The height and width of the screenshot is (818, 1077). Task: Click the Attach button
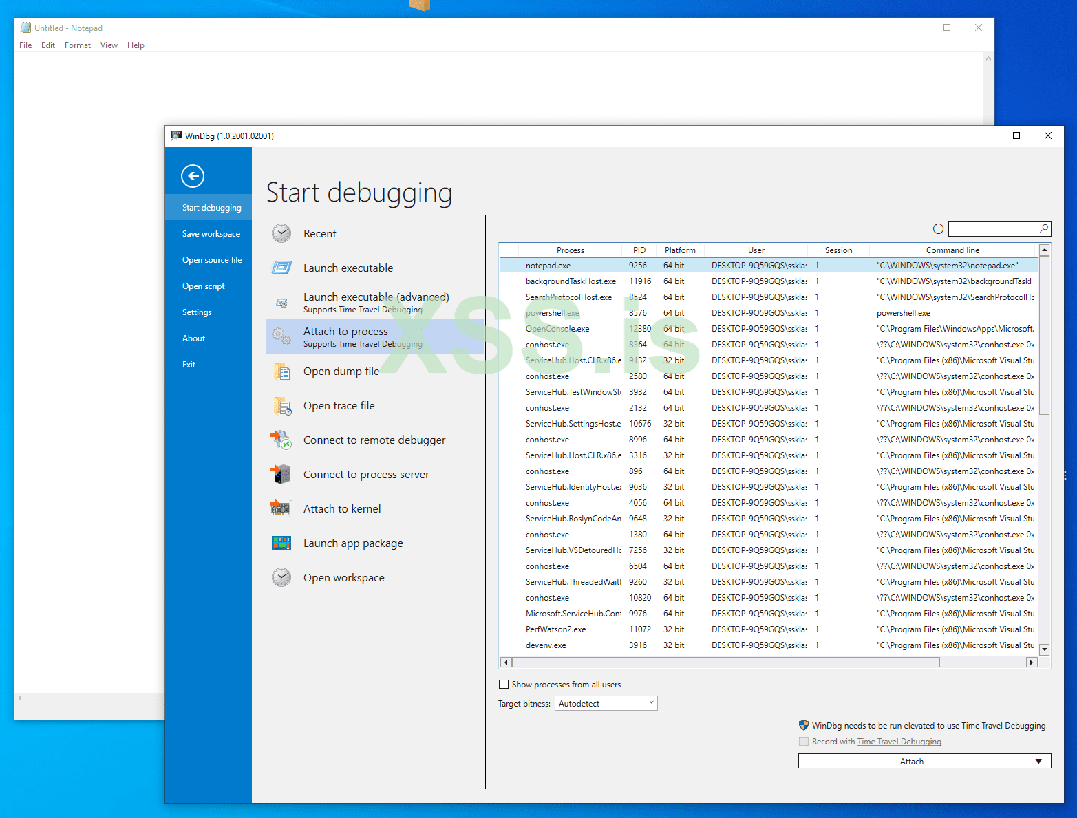click(x=911, y=761)
